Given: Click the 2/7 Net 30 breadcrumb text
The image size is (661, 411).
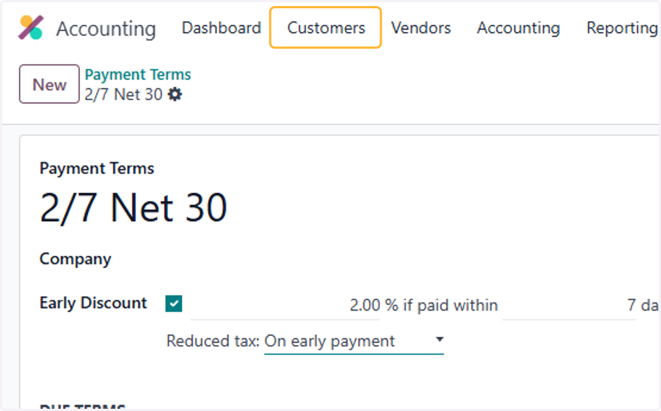Looking at the screenshot, I should (x=123, y=95).
